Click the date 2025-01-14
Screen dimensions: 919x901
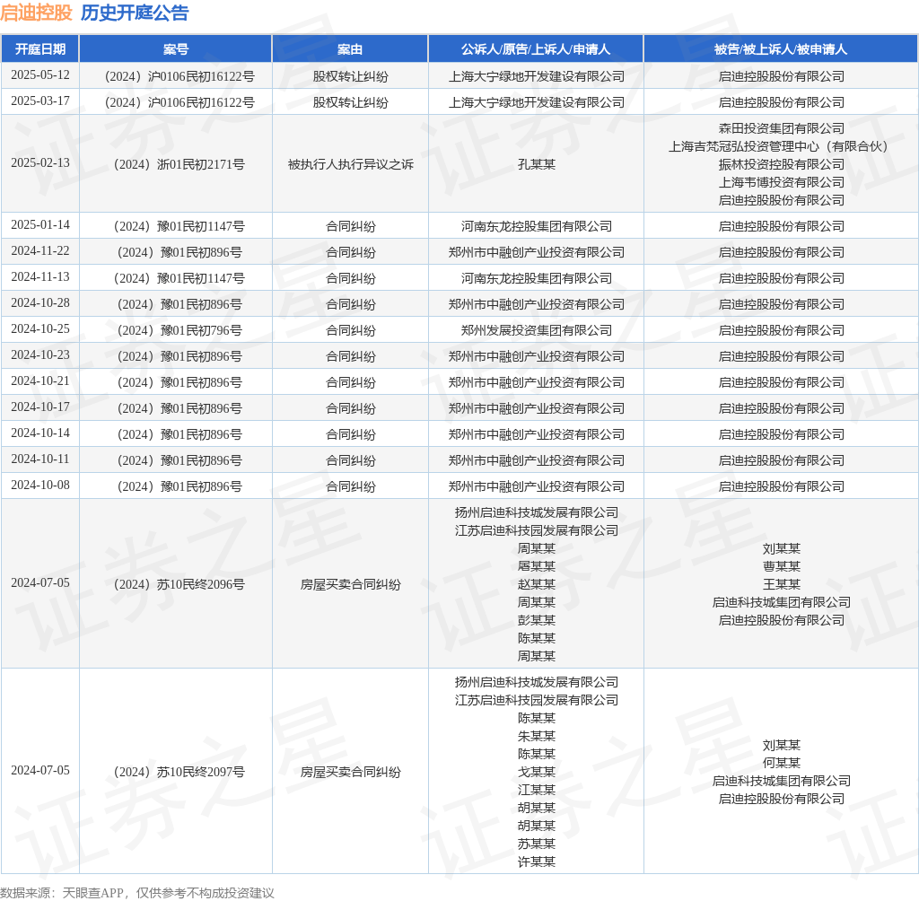click(x=39, y=225)
